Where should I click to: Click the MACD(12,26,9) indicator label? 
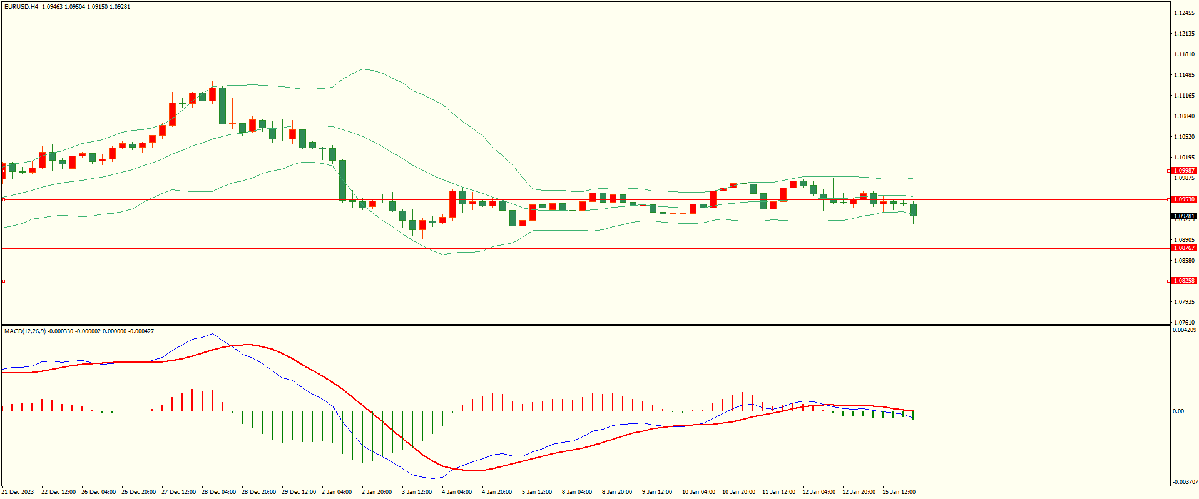24,331
